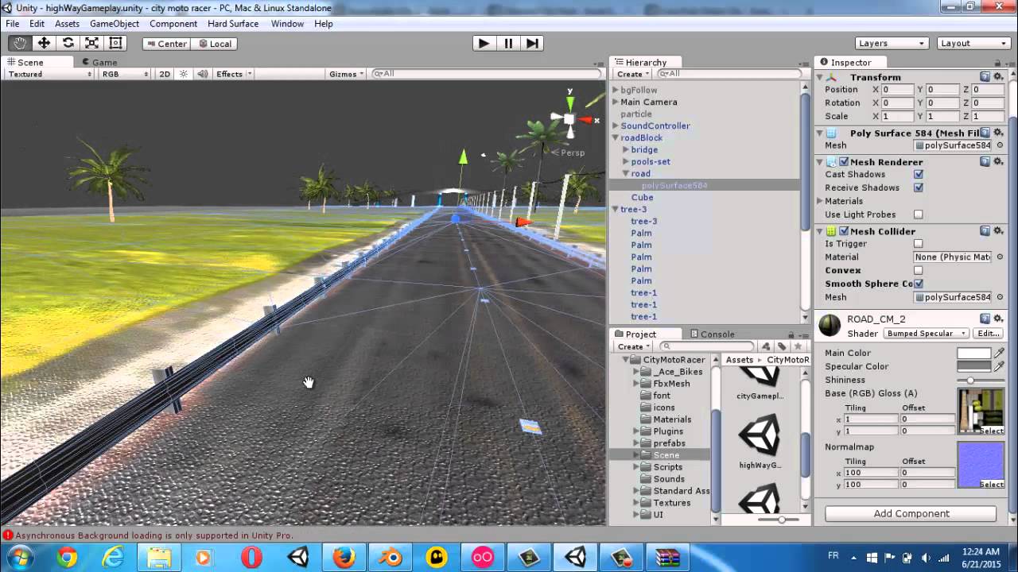
Task: Click the scene orientation gizmo
Action: coord(569,119)
